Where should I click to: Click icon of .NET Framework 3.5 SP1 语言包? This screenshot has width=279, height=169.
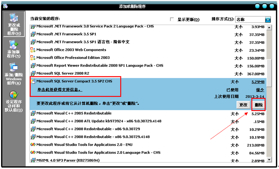pos(33,42)
